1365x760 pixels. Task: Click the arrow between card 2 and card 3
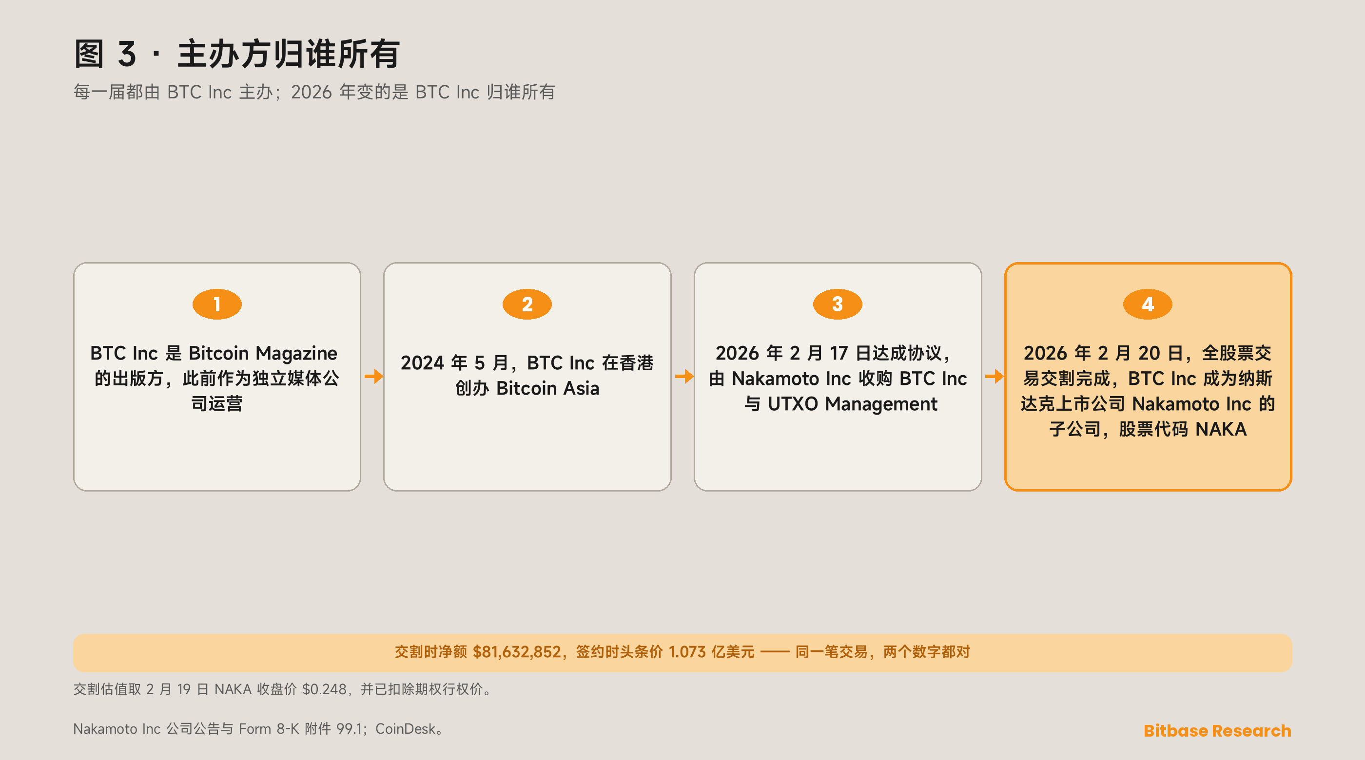click(x=684, y=377)
